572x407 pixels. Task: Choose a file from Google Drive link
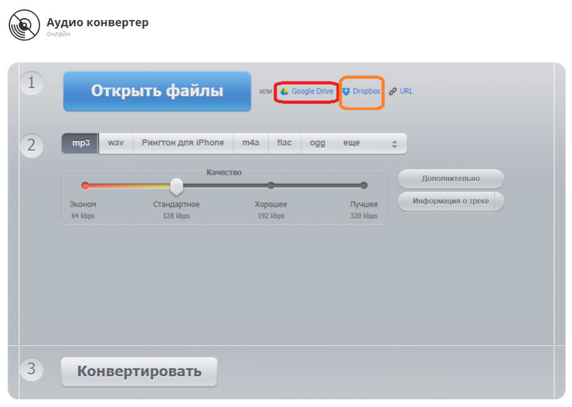312,91
